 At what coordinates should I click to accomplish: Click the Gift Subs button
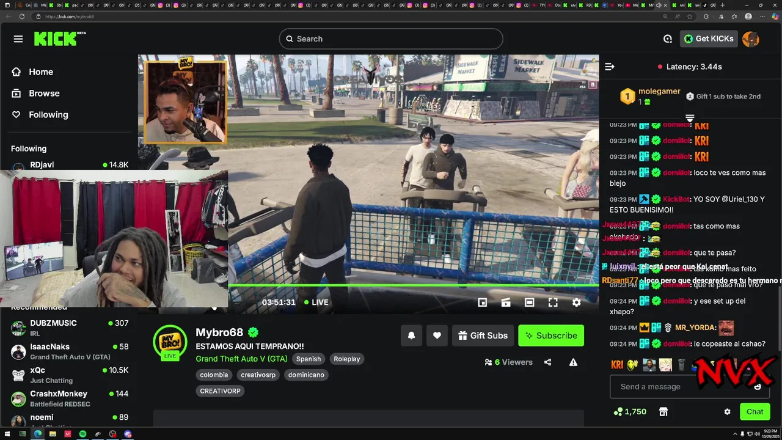pos(483,335)
